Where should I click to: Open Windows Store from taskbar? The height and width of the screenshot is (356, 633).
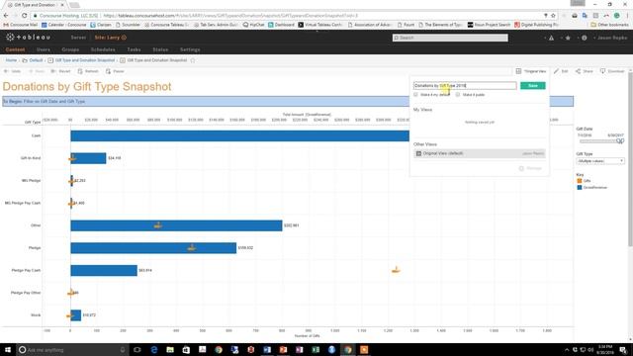coord(186,349)
